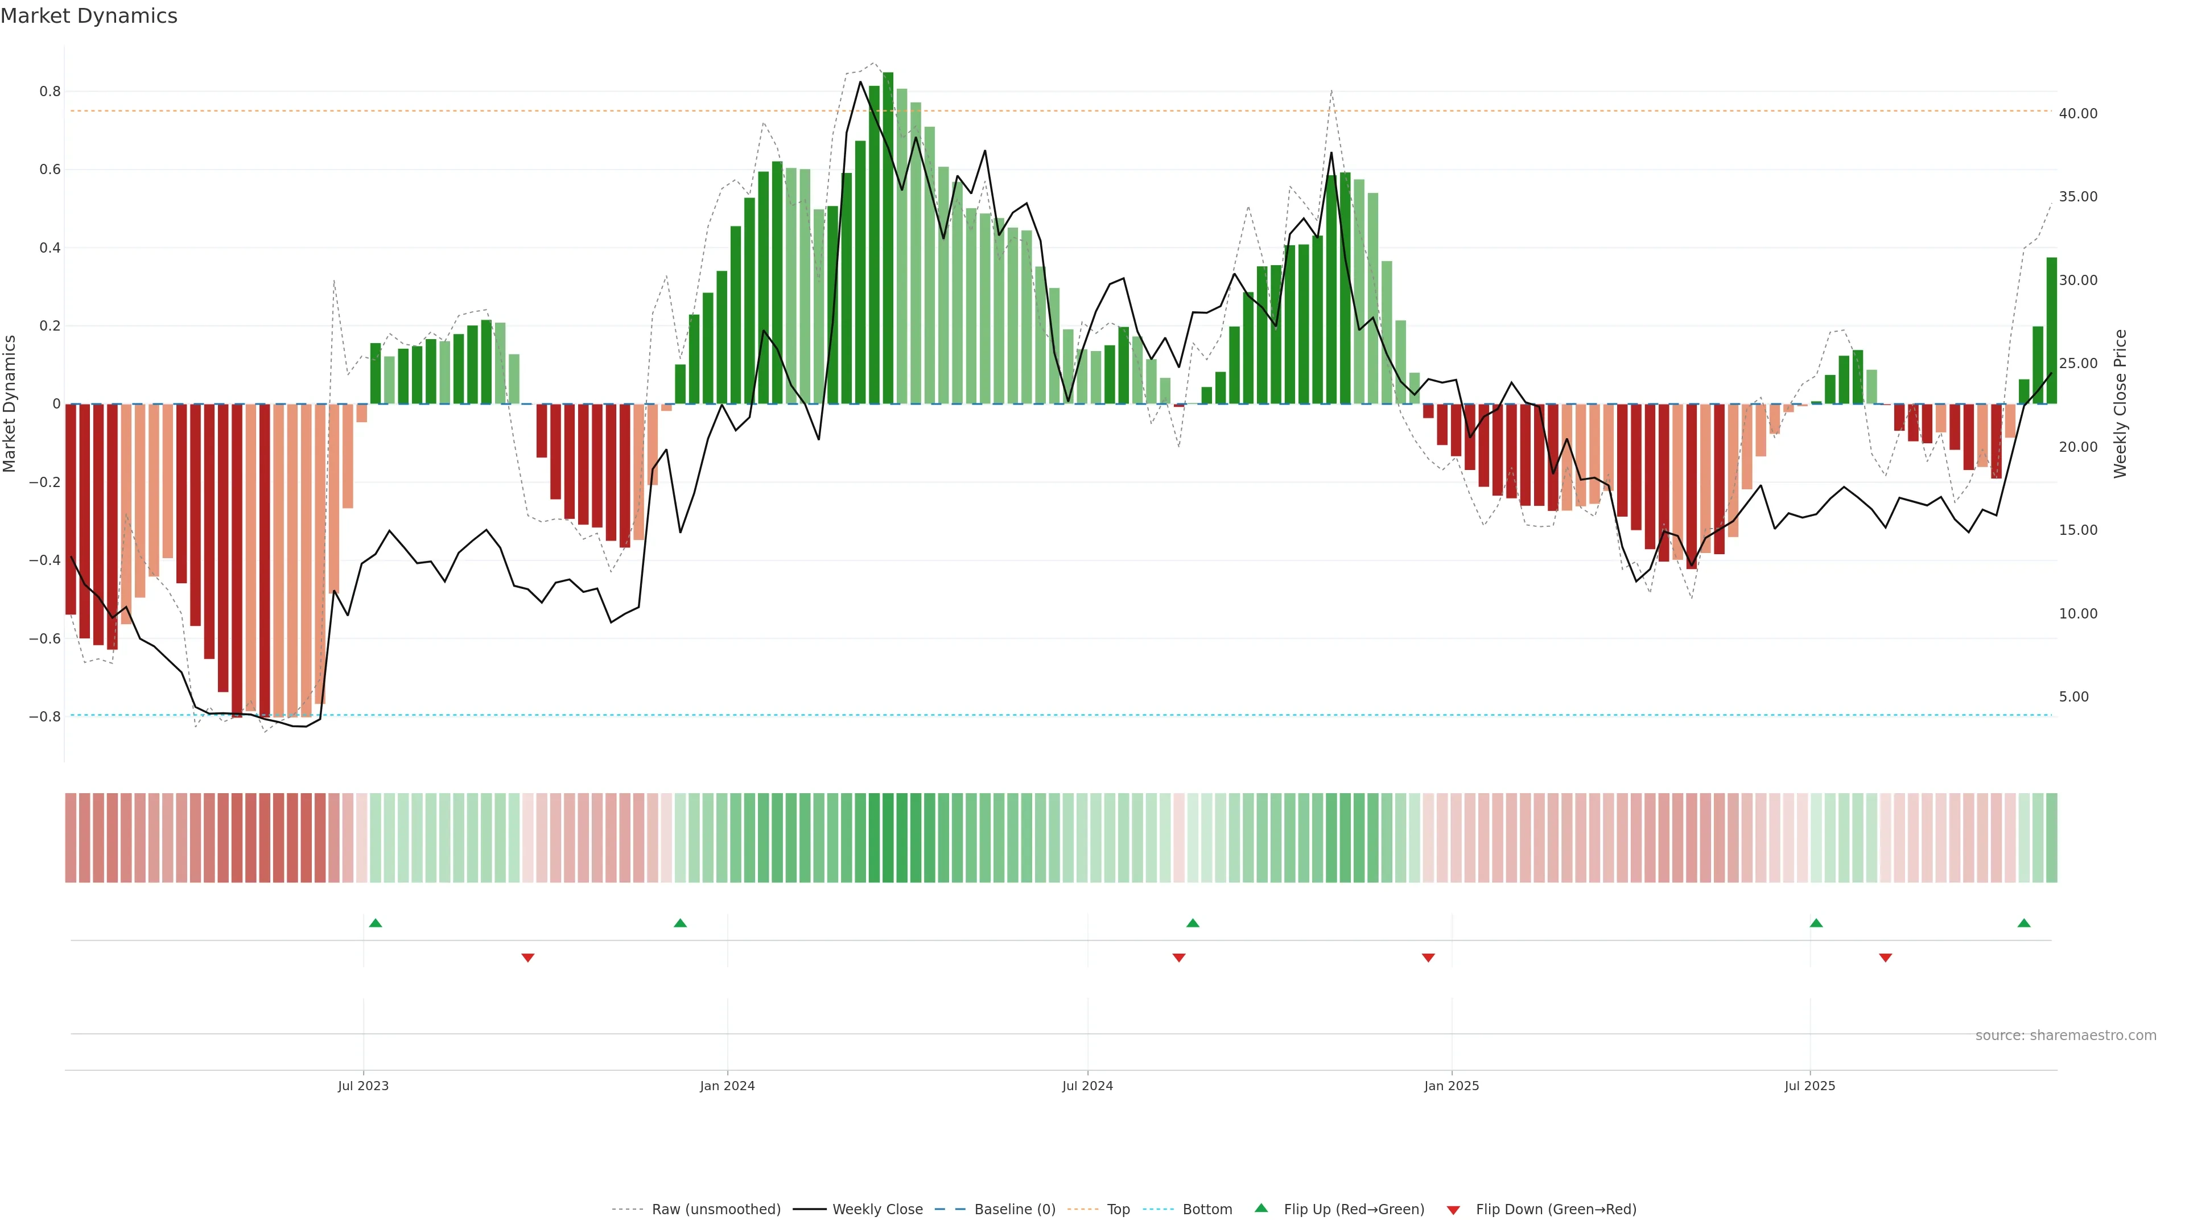
Task: Click the green flip-up marker before Jan 2024
Action: click(x=681, y=923)
